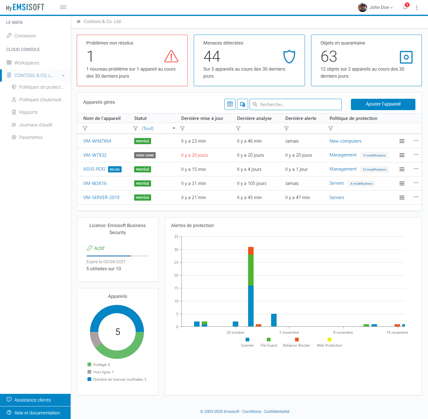The image size is (428, 419).
Task: Open Rapports in the sidebar
Action: [x=25, y=112]
